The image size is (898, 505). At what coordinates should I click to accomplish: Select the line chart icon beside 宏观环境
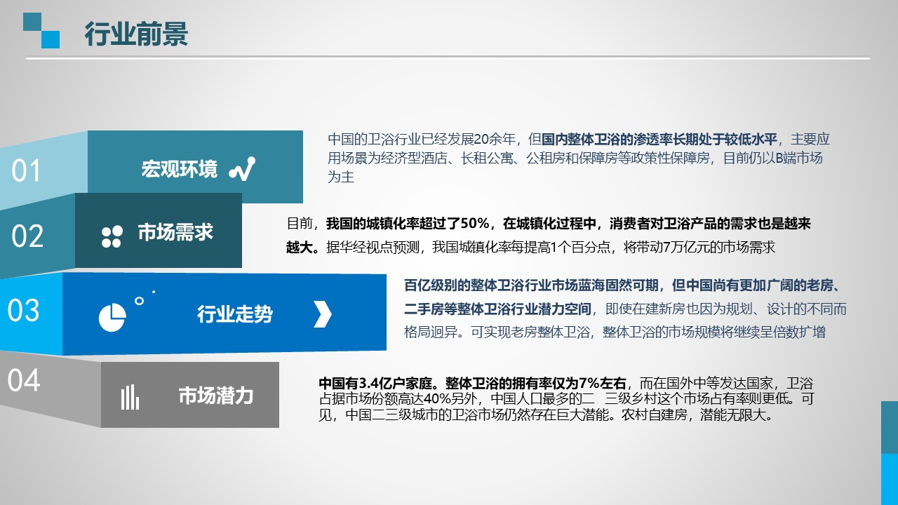click(242, 168)
